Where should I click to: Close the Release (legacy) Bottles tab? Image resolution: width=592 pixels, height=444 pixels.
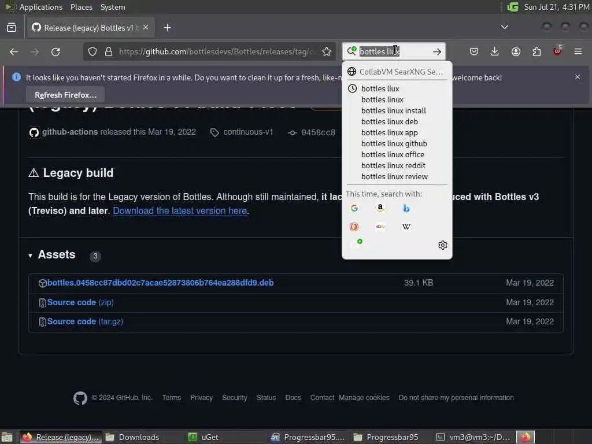click(x=146, y=28)
